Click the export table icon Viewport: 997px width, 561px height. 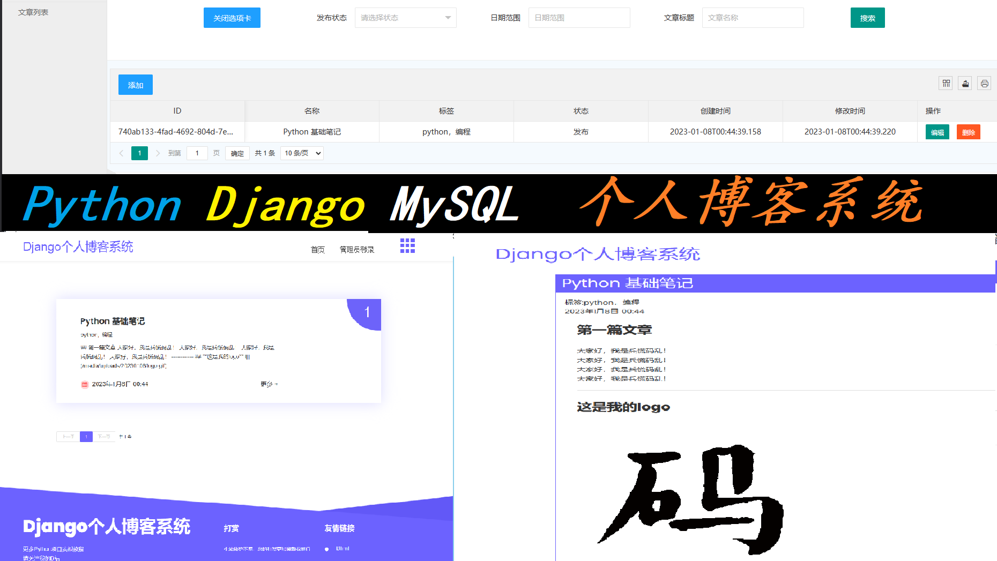pos(965,84)
